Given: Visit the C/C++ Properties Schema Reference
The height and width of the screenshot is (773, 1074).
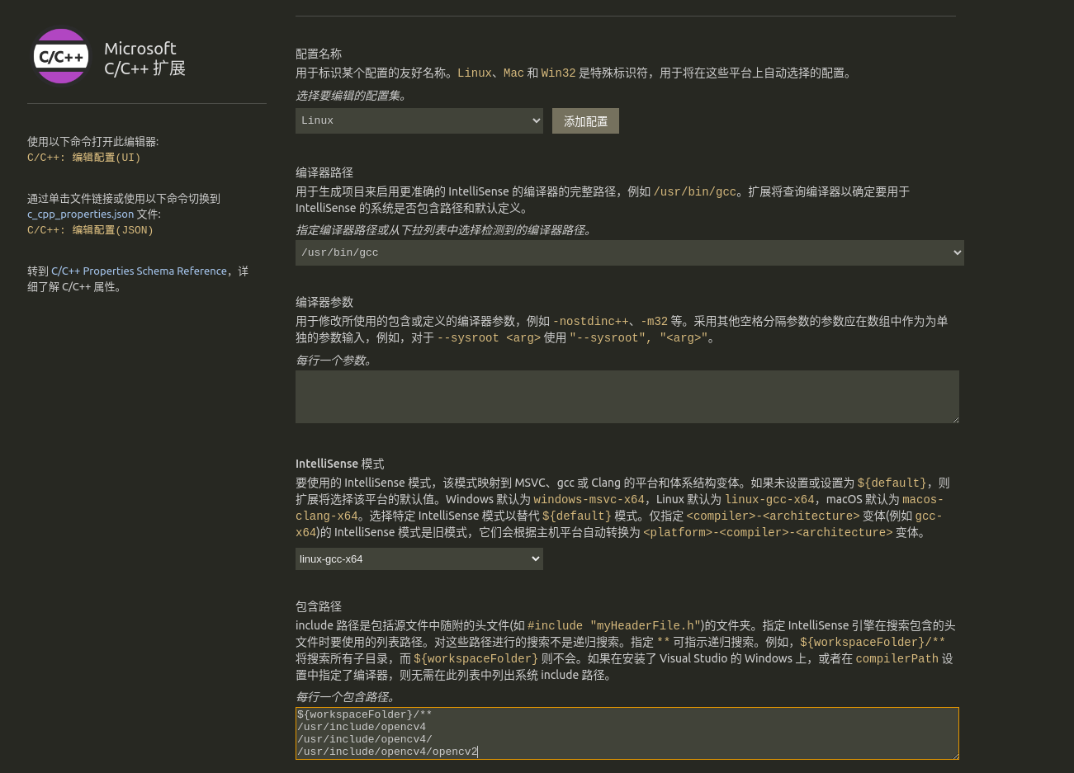Looking at the screenshot, I should [139, 271].
